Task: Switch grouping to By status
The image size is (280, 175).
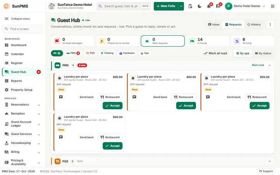Action: coord(263,53)
